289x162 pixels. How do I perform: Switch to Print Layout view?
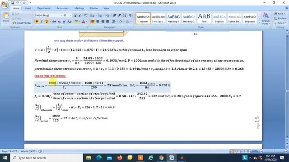[x=233, y=151]
